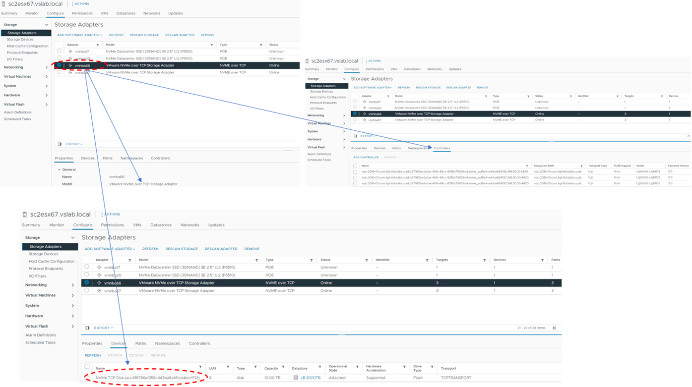This screenshot has width=692, height=387.
Task: Filter the Capacity column in the device list
Action: tap(283, 368)
